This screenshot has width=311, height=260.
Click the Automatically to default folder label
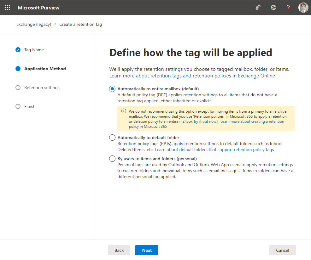[148, 138]
